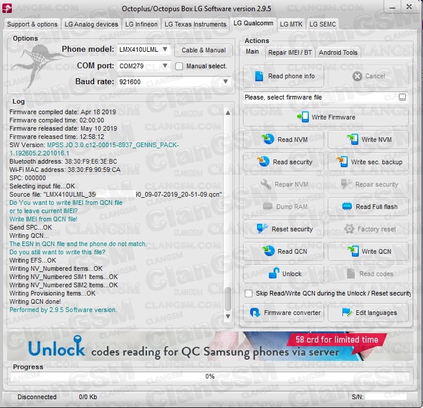This screenshot has width=423, height=408.
Task: Open the Phone model dropdown
Action: coord(144,49)
